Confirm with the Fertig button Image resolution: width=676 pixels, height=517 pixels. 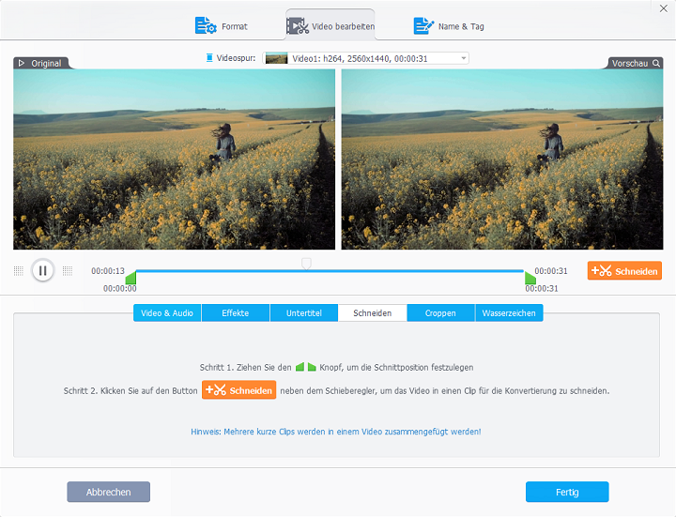567,492
